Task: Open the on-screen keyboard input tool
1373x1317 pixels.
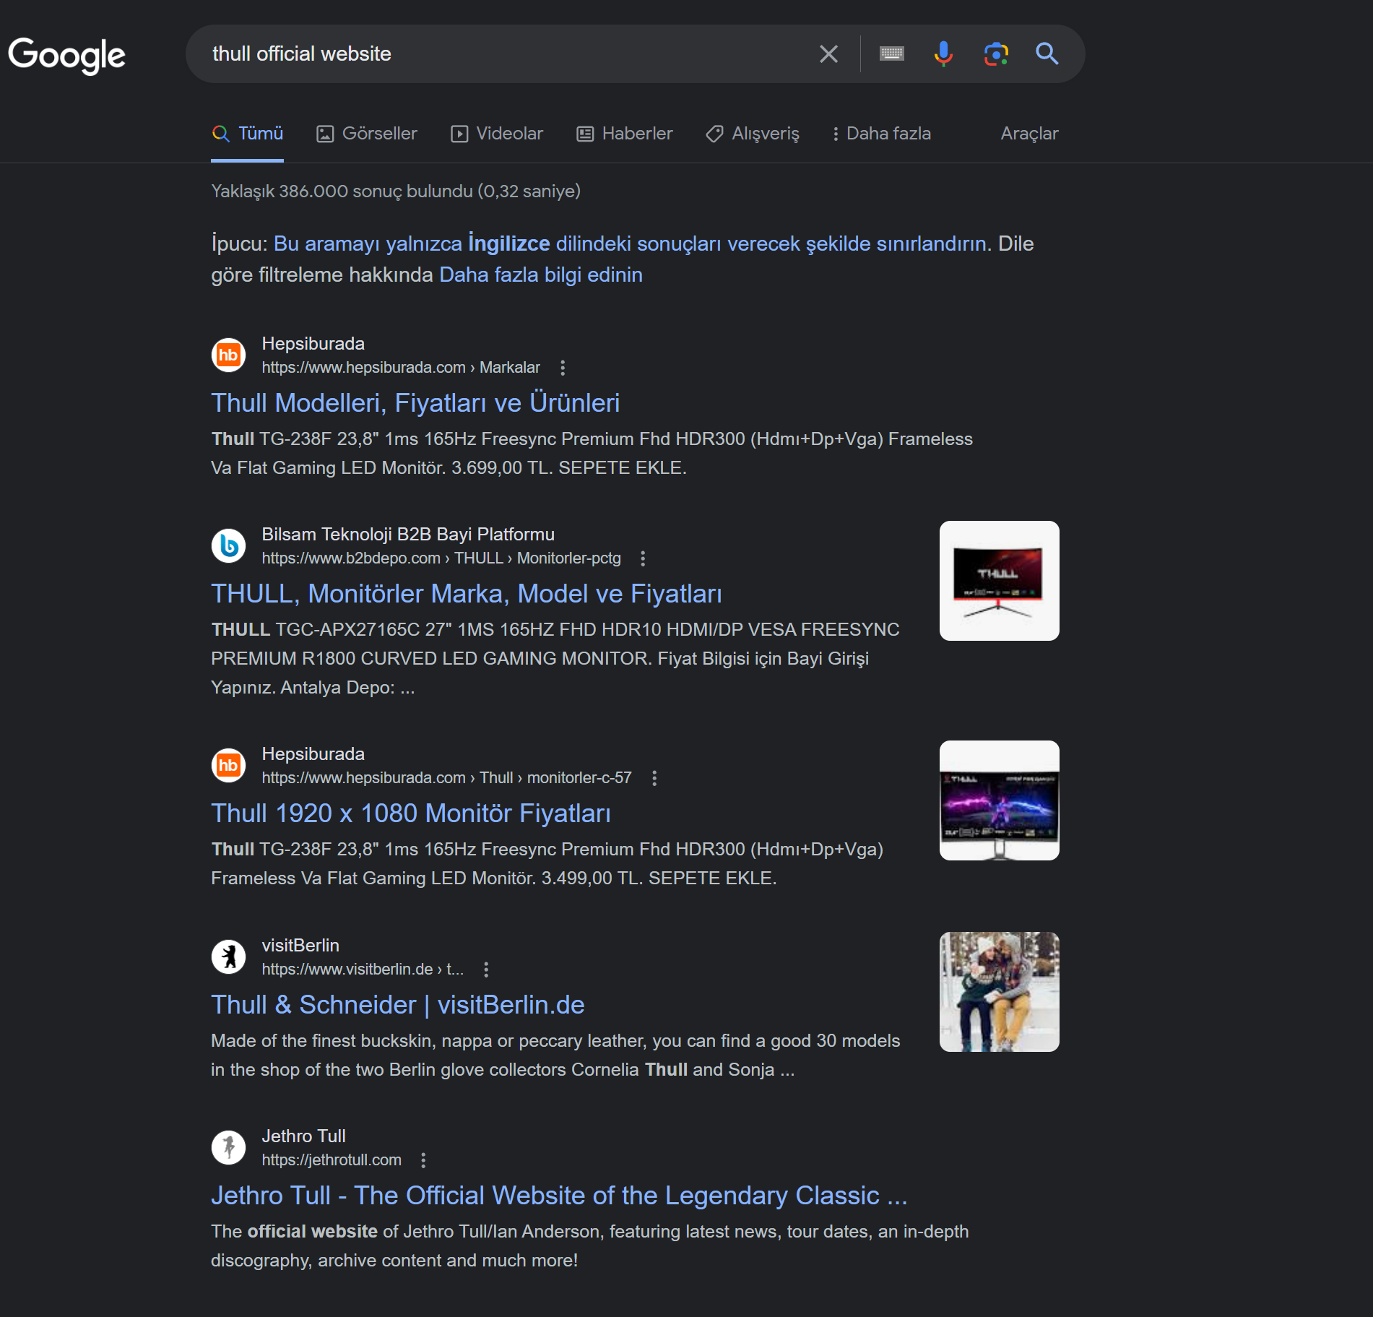Action: (x=892, y=53)
